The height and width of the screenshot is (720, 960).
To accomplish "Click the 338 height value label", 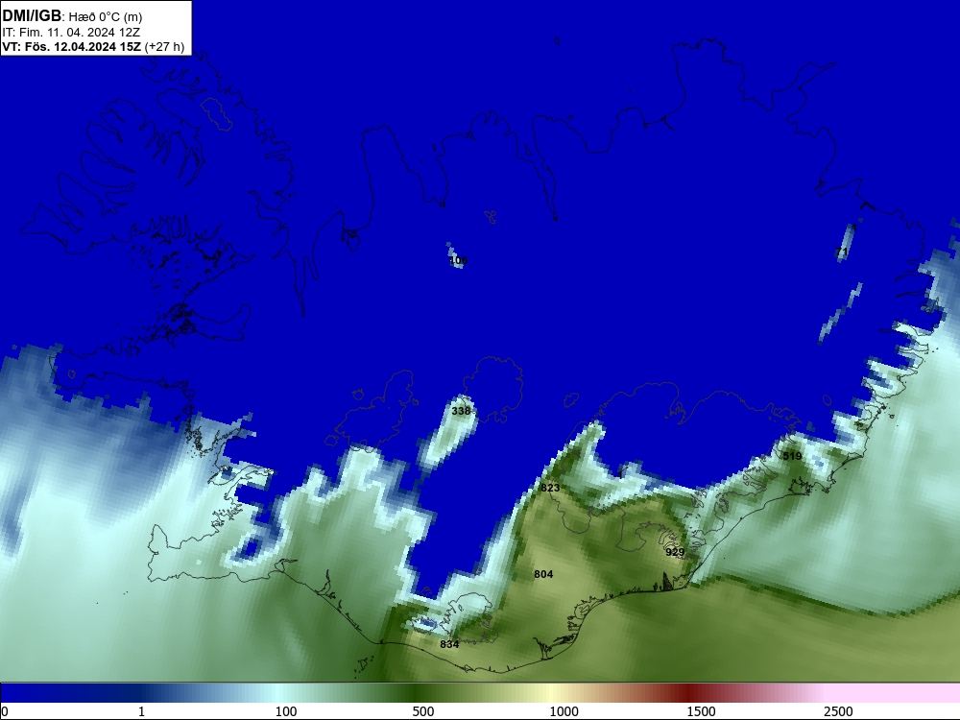I will (461, 411).
